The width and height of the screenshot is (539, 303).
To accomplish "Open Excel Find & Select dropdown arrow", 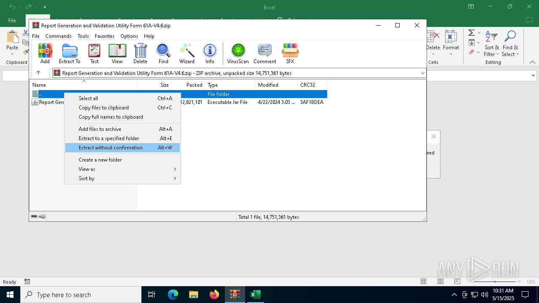I will click(x=517, y=54).
